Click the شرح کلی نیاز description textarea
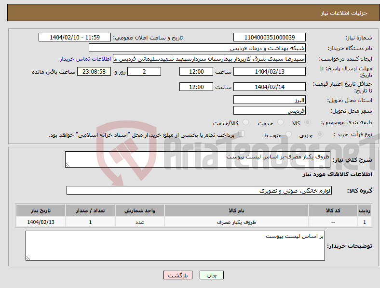This screenshot has width=380, height=288. [198, 159]
